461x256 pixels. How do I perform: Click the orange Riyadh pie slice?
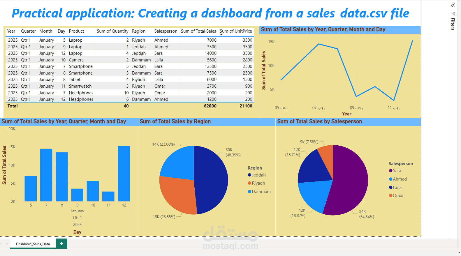[178, 195]
